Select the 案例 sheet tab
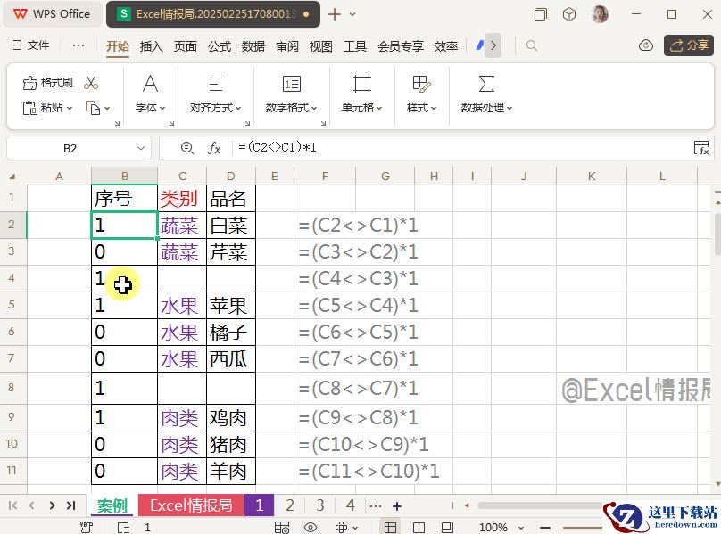Image resolution: width=721 pixels, height=534 pixels. (x=112, y=506)
